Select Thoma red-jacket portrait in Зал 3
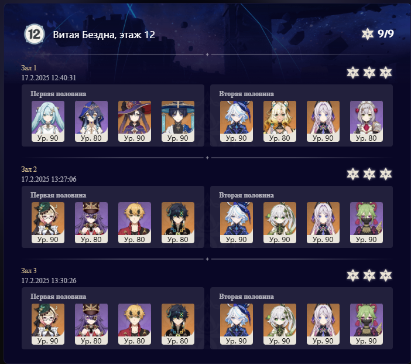 (x=135, y=324)
